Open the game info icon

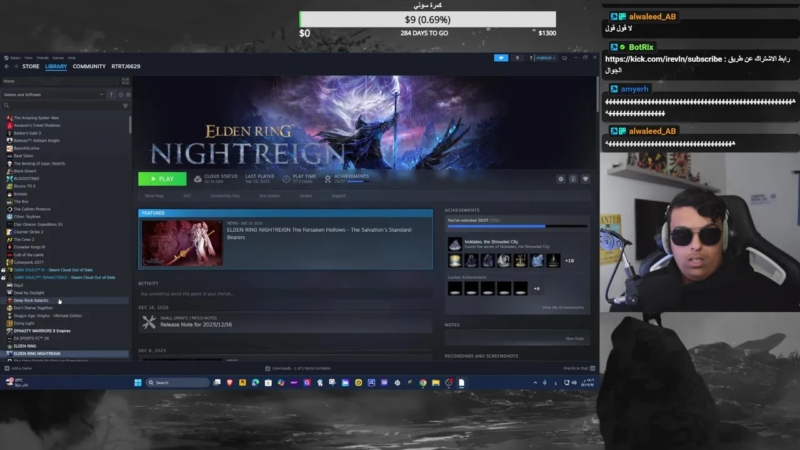[572, 179]
